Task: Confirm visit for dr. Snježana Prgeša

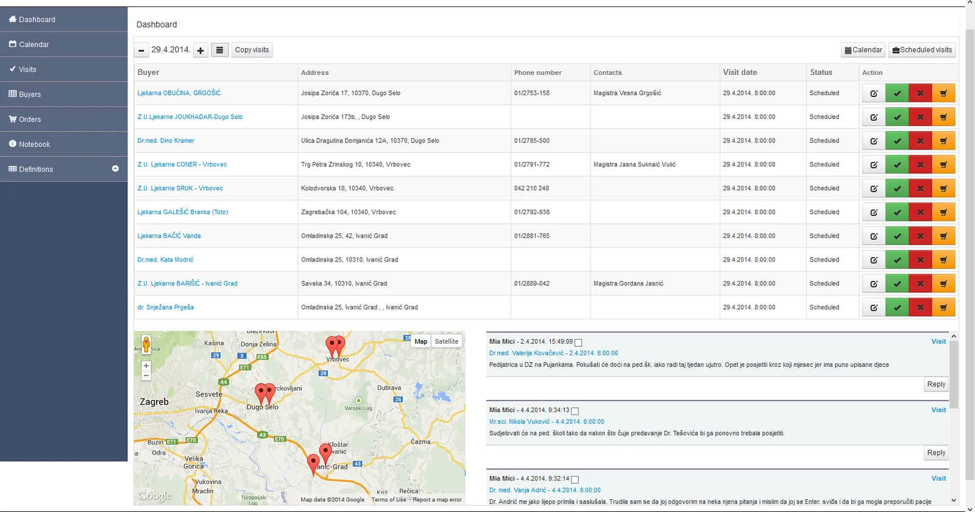Action: point(897,307)
